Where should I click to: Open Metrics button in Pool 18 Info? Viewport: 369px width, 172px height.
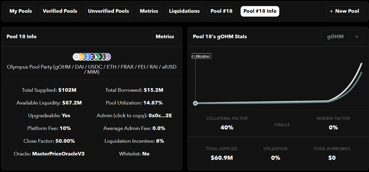[x=165, y=37]
